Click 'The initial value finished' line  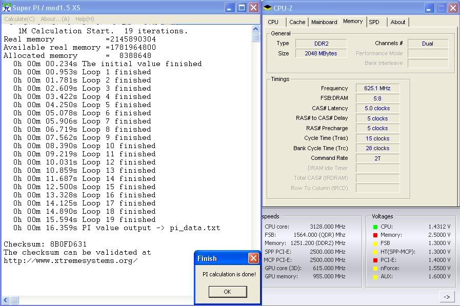[107, 64]
